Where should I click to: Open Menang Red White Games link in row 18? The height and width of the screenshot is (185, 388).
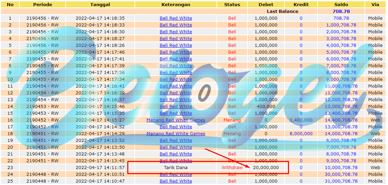coord(176,134)
